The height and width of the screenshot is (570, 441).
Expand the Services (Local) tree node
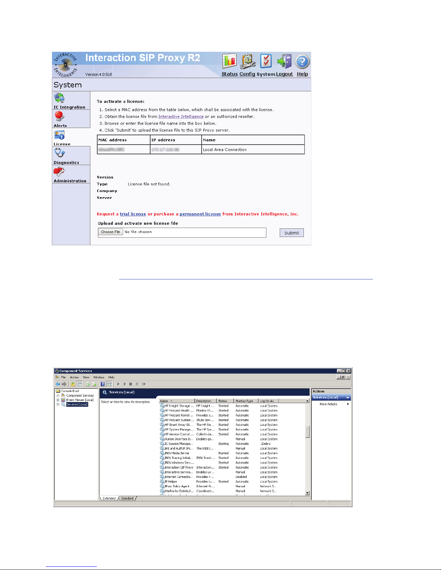pos(58,405)
